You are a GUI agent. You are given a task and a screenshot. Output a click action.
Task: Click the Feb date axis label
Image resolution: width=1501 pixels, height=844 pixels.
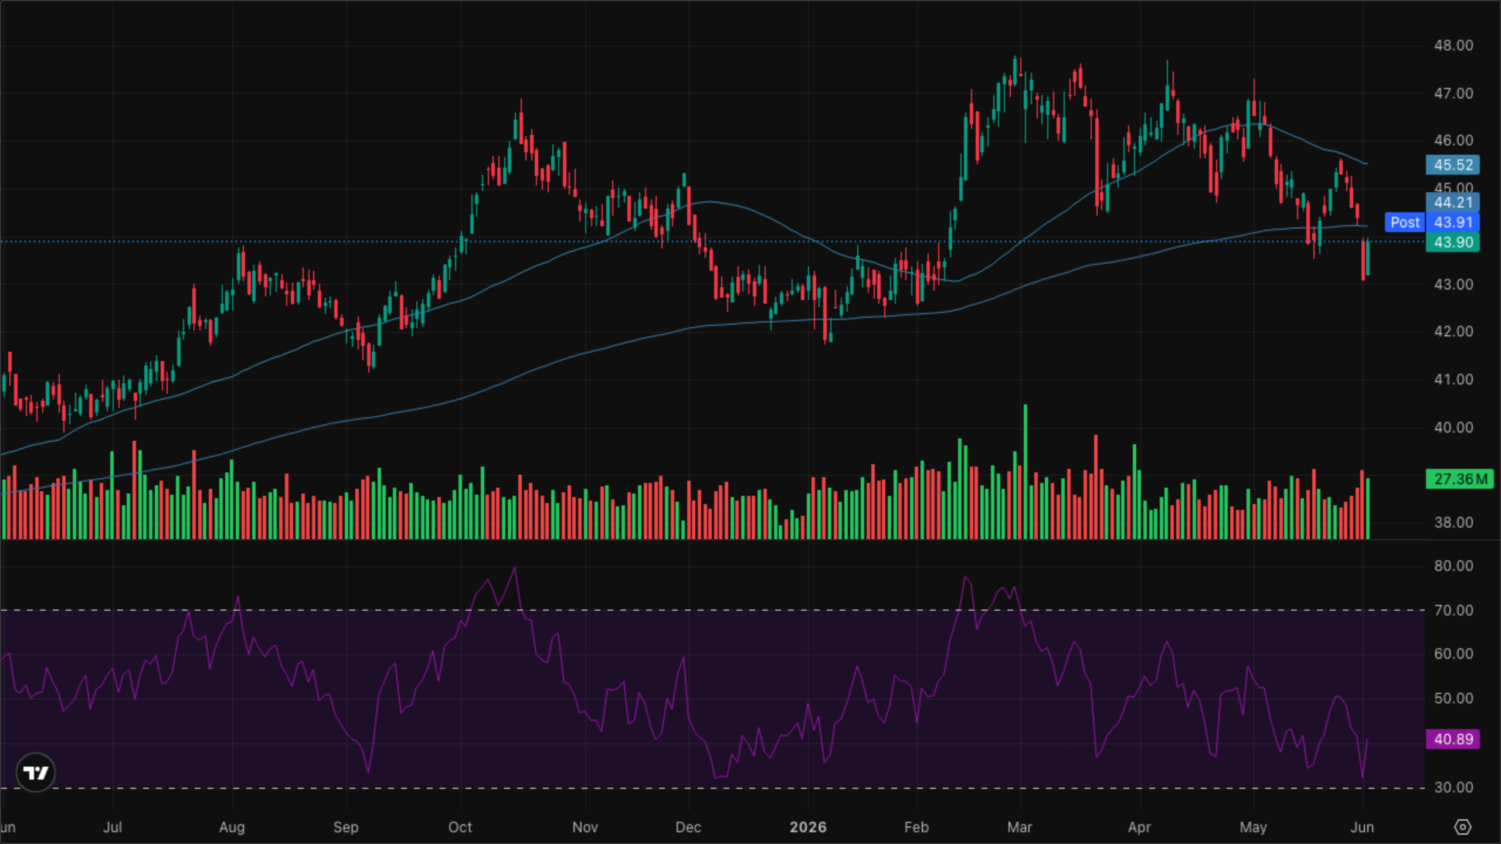(916, 827)
